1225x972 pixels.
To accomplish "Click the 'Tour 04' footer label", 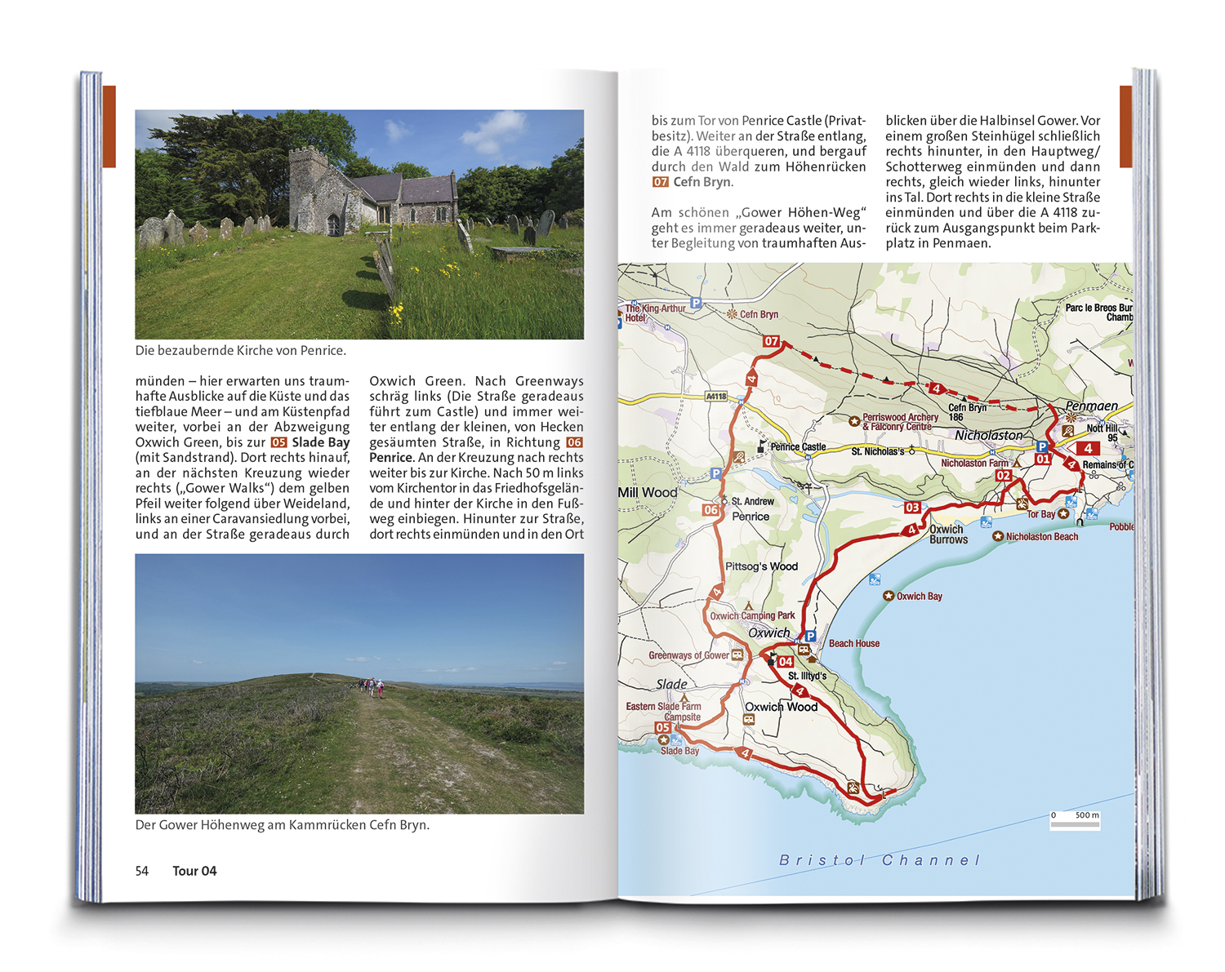I will coord(194,871).
